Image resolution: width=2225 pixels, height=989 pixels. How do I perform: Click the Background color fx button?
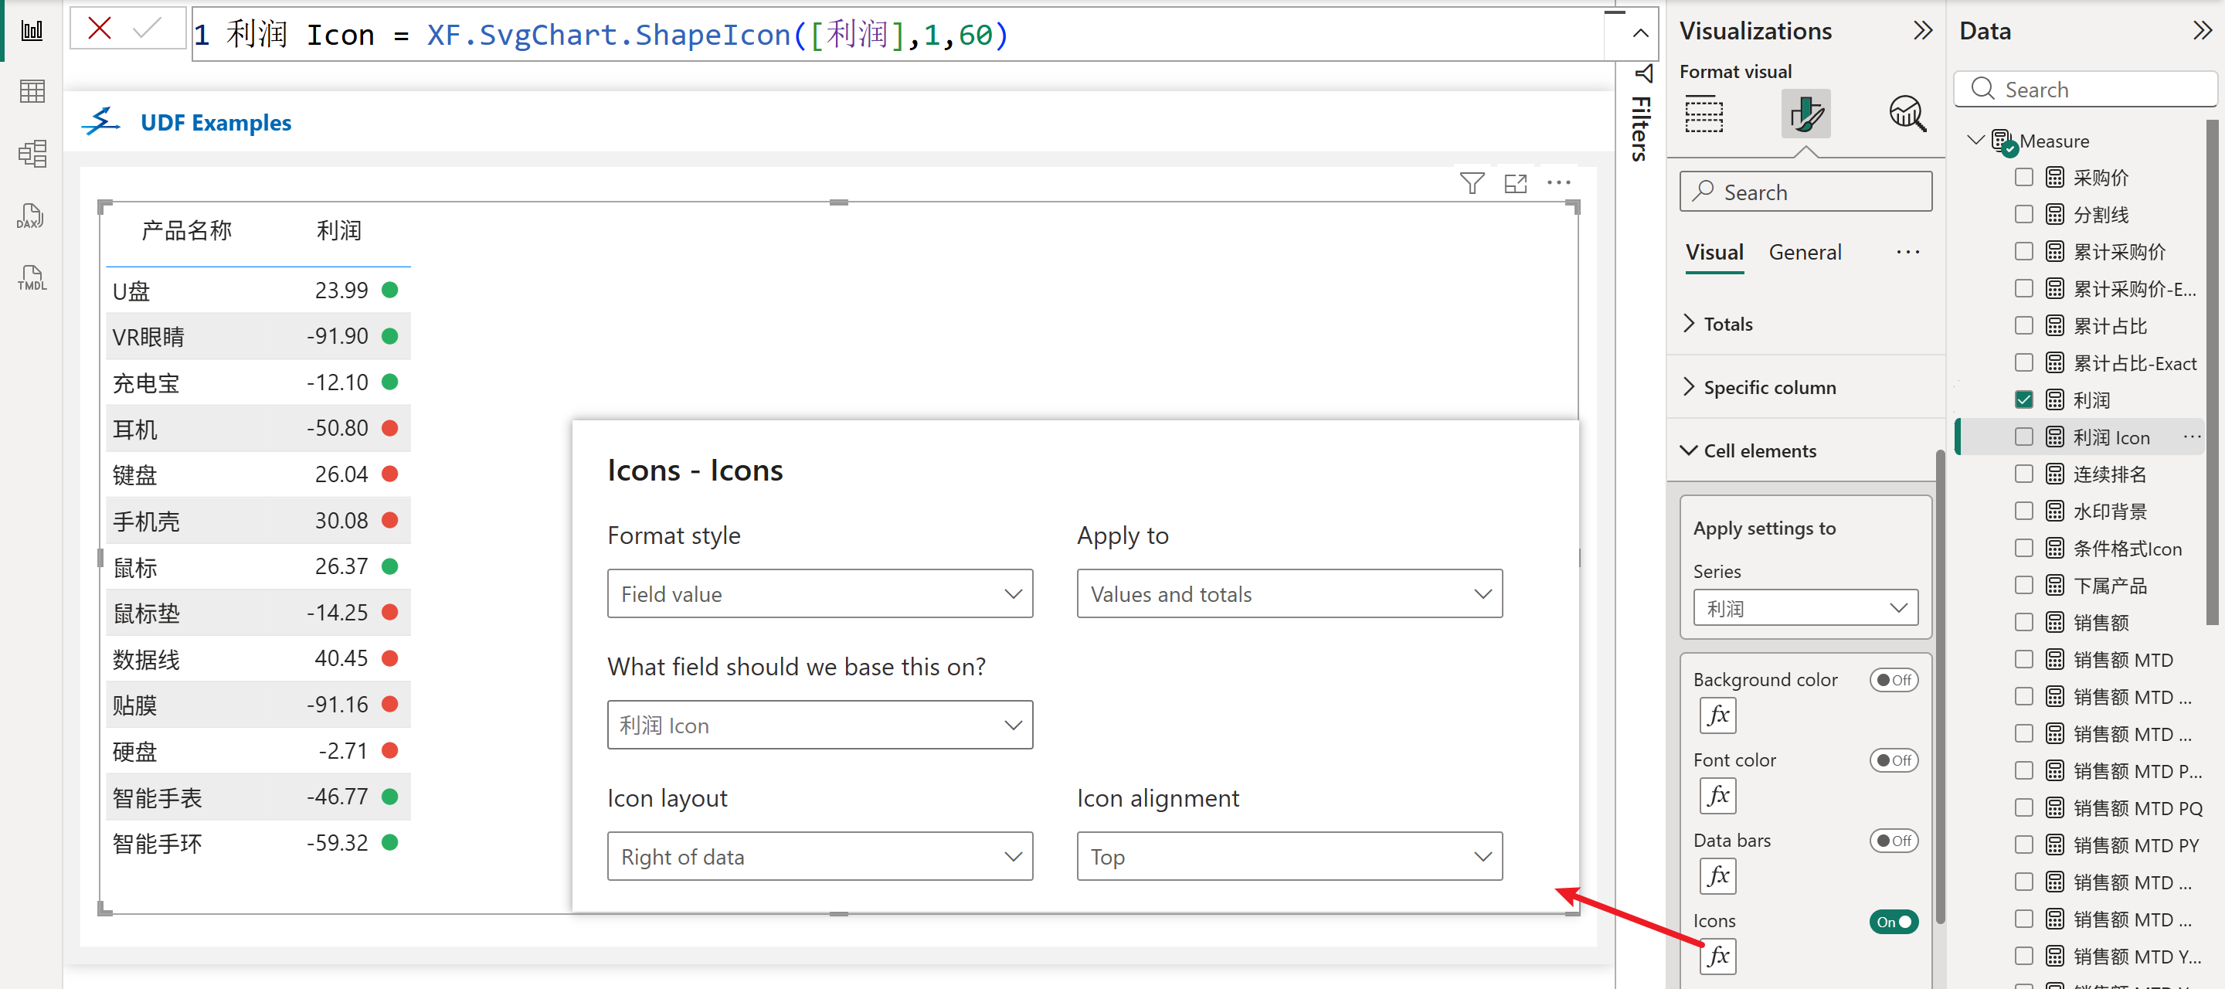pyautogui.click(x=1718, y=715)
